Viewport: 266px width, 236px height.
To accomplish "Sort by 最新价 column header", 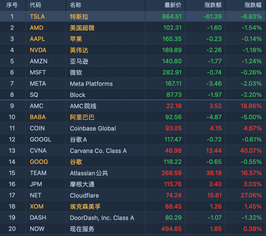I will point(173,5).
